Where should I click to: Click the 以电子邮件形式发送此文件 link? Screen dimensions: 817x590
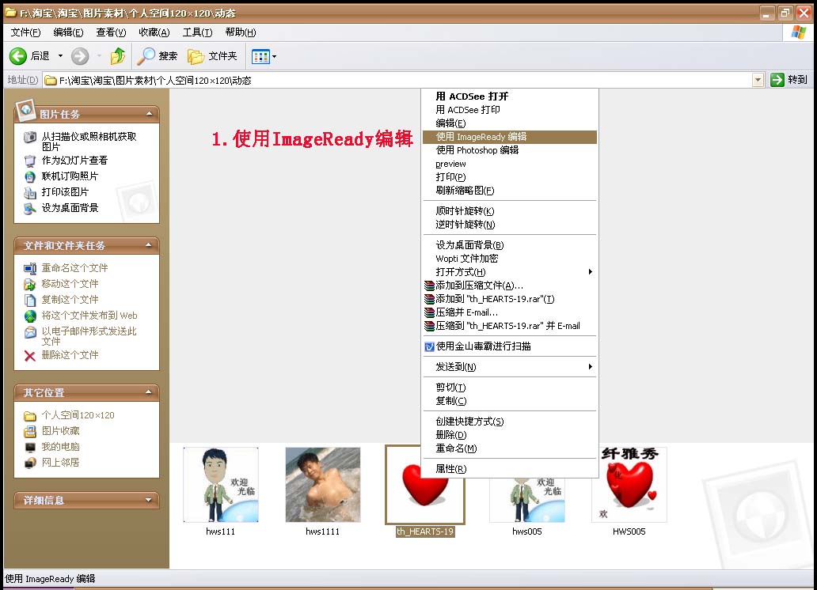point(89,336)
